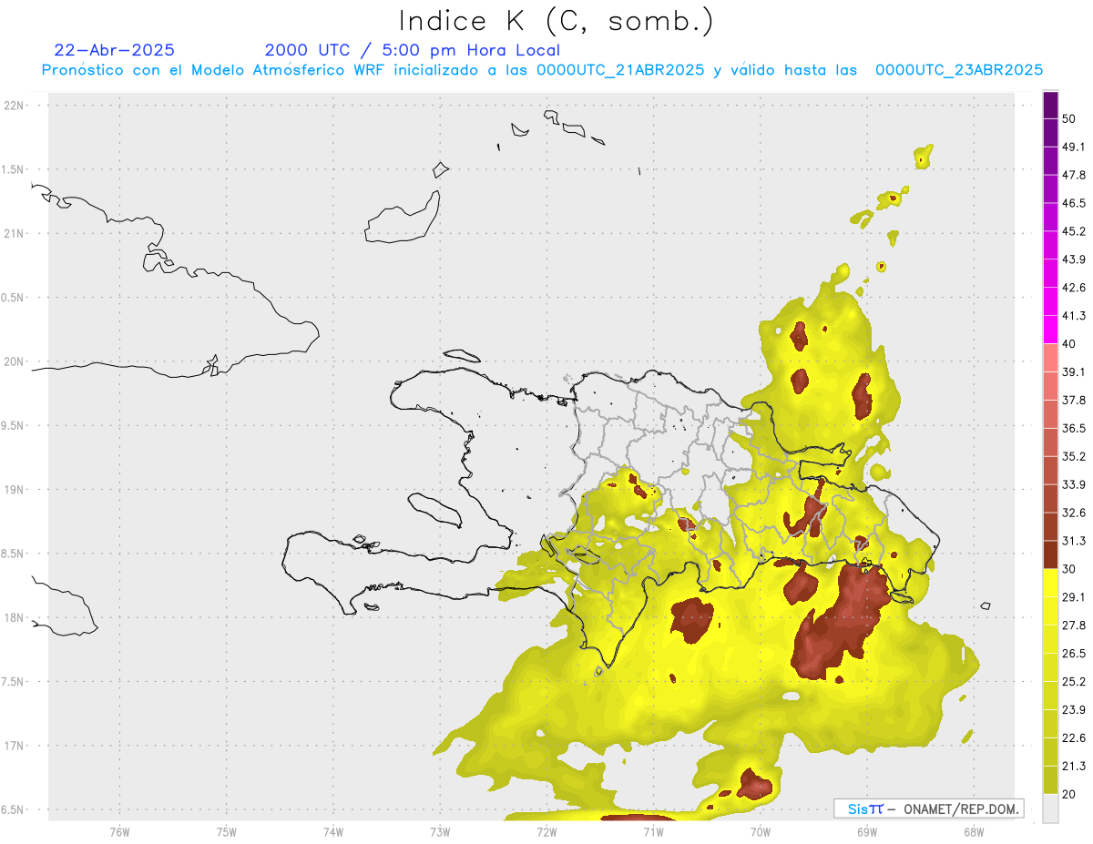Click the '73W' longitude label
Image resolution: width=1093 pixels, height=844 pixels.
[440, 831]
